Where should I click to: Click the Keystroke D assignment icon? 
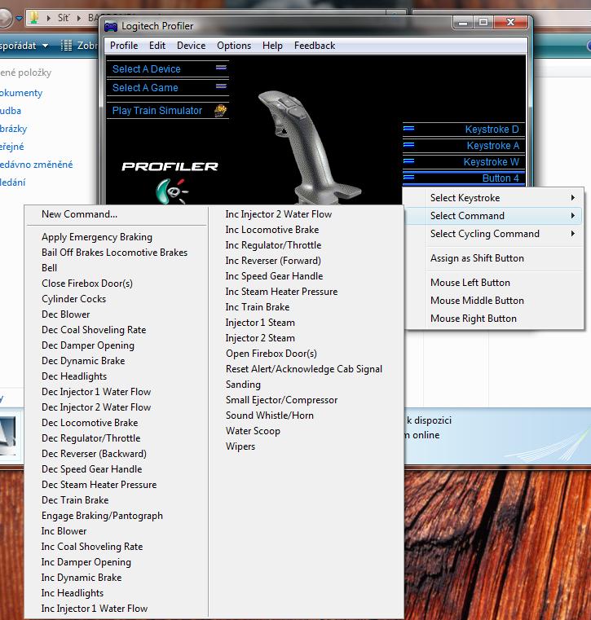(x=408, y=129)
